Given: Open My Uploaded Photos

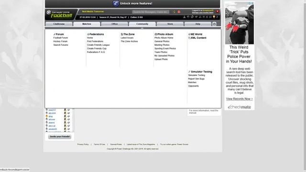Looking at the screenshot, I should (x=164, y=55).
